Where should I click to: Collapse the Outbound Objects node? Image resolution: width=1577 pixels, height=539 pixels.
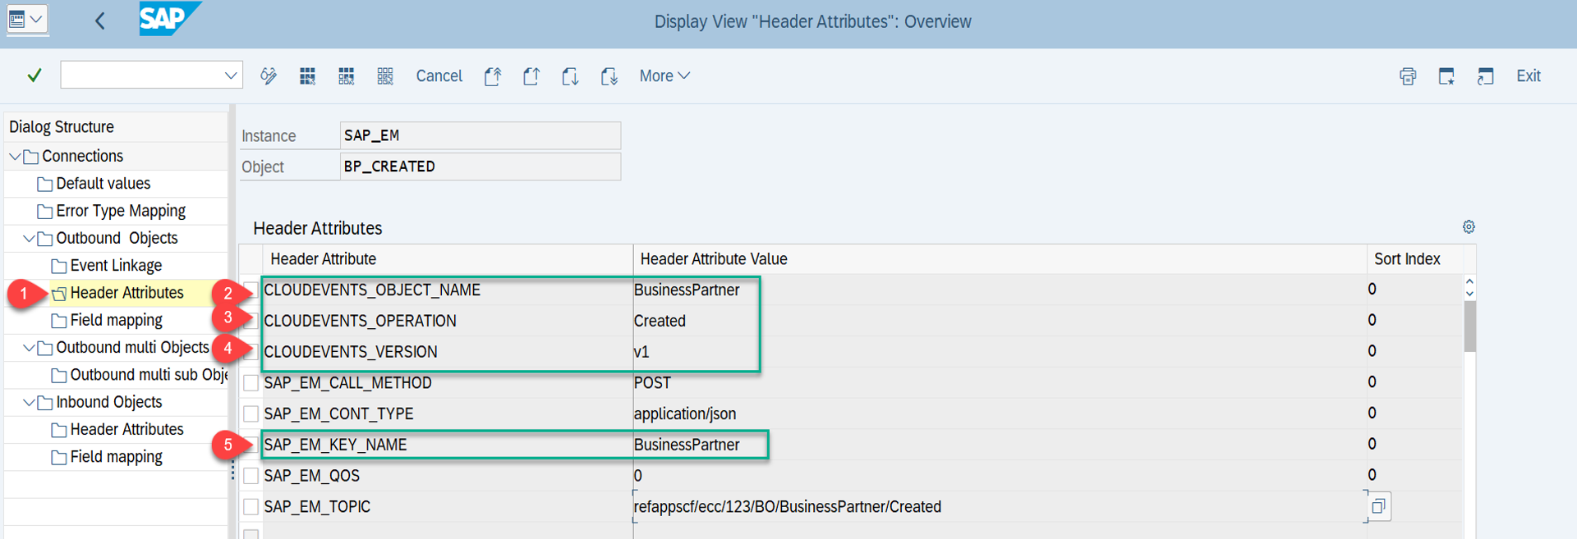(x=29, y=238)
